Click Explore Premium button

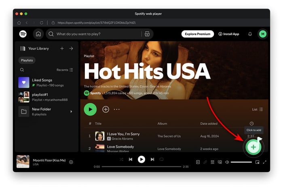coord(198,34)
